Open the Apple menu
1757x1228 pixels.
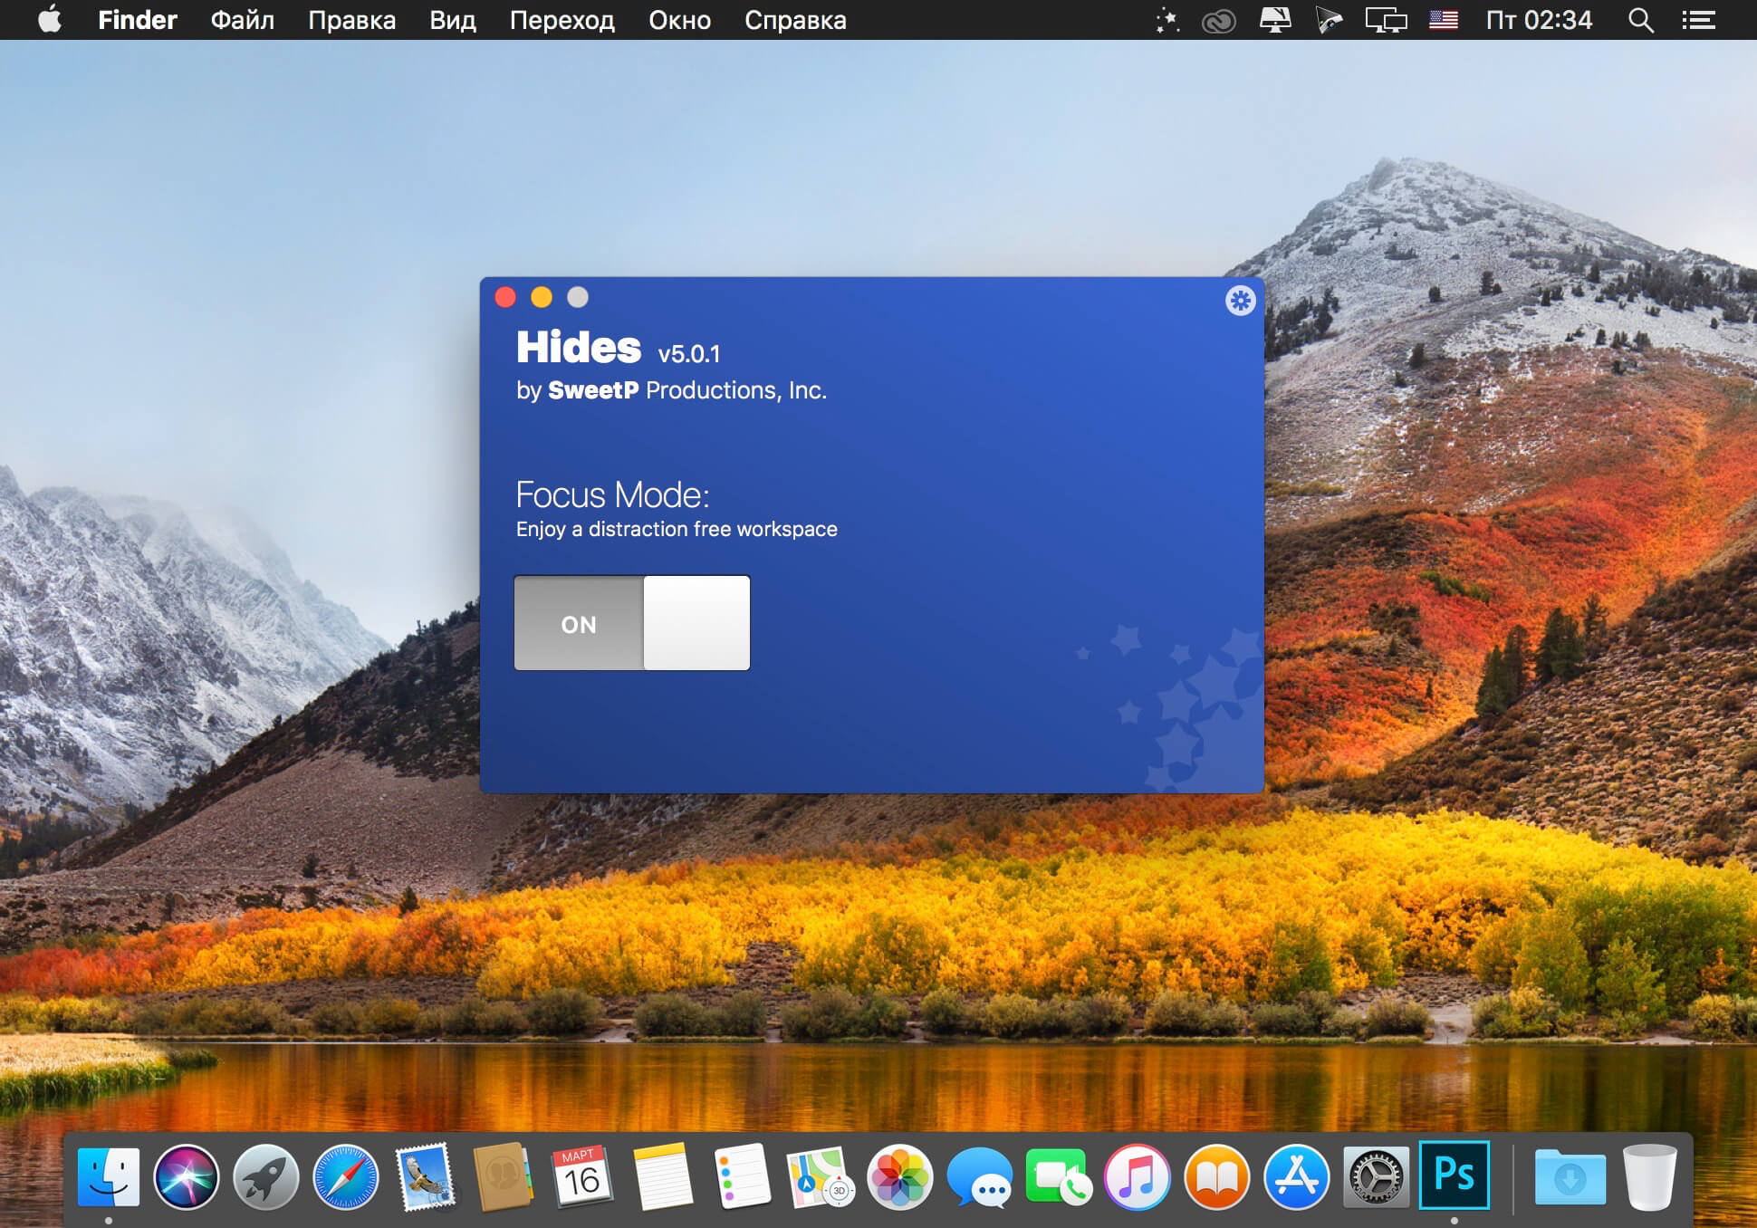pos(51,19)
